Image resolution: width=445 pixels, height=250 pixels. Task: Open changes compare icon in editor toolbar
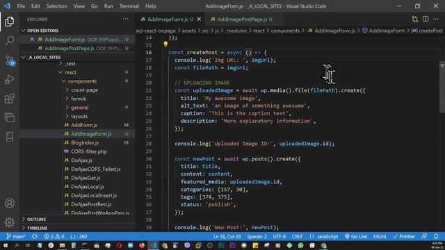[x=414, y=19]
